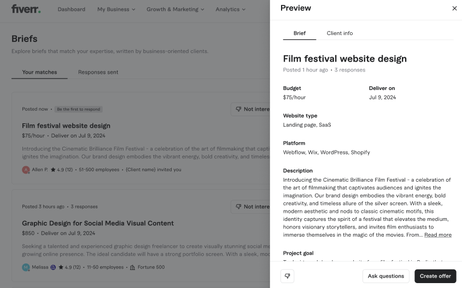Click Allen P. avatar icon
The width and height of the screenshot is (462, 288).
point(26,170)
